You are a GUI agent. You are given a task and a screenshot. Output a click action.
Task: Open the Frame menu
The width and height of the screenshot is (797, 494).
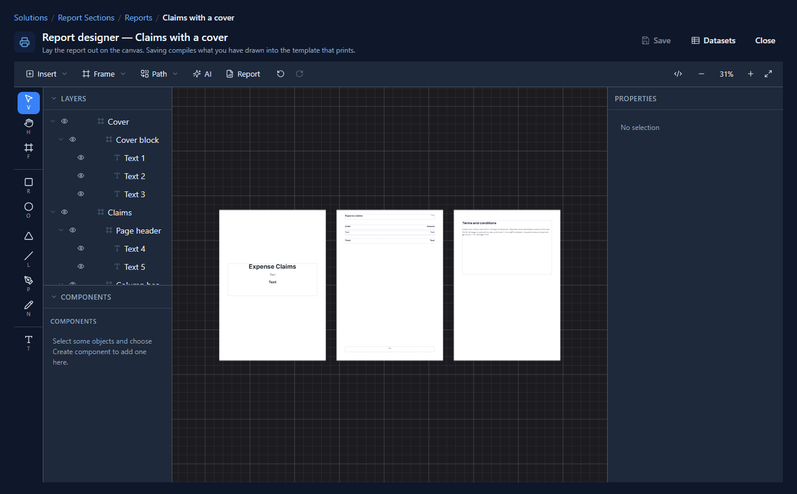(x=104, y=74)
